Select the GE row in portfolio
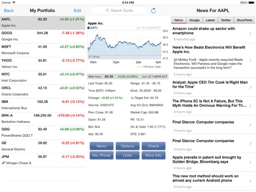Screen dimensions: 256x192 point(43,146)
